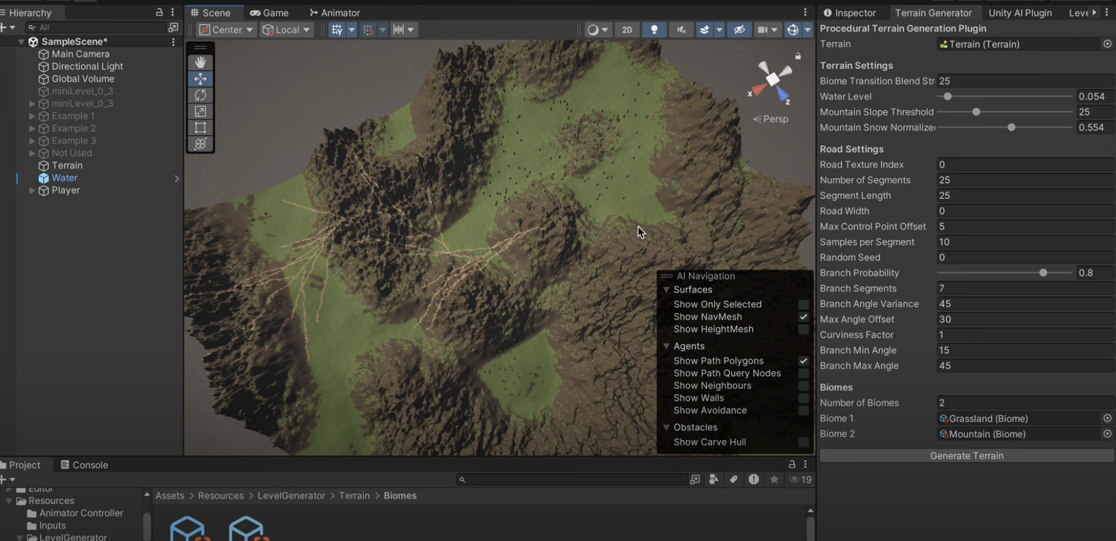Open the Console tab
The width and height of the screenshot is (1116, 541).
tap(84, 465)
